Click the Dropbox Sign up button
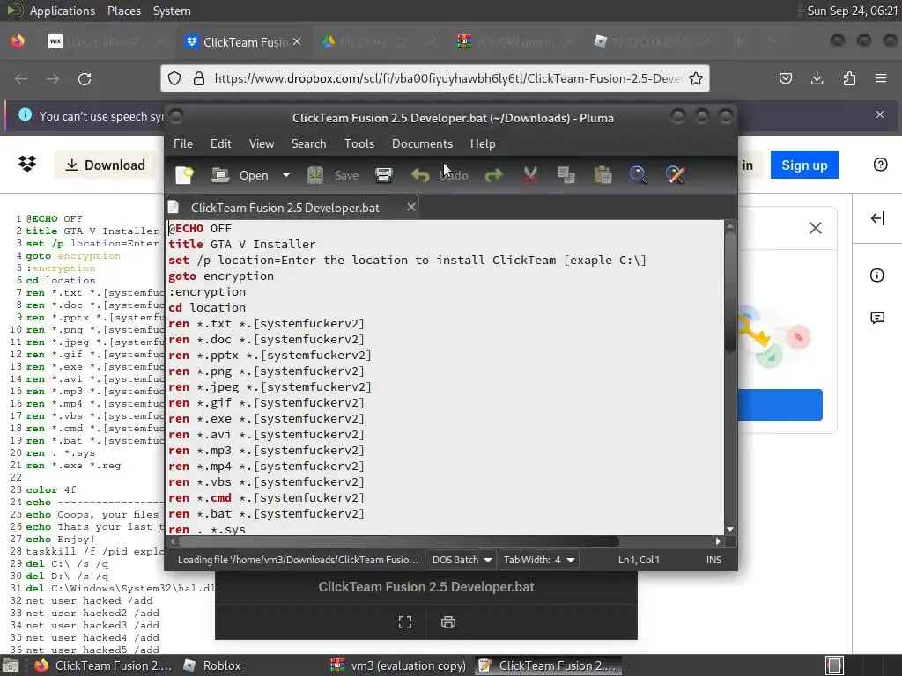 (x=804, y=165)
